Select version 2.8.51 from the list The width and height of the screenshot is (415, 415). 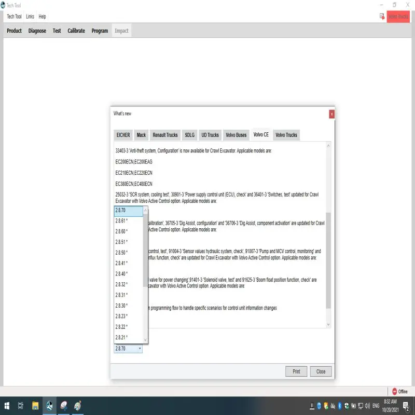pos(128,242)
